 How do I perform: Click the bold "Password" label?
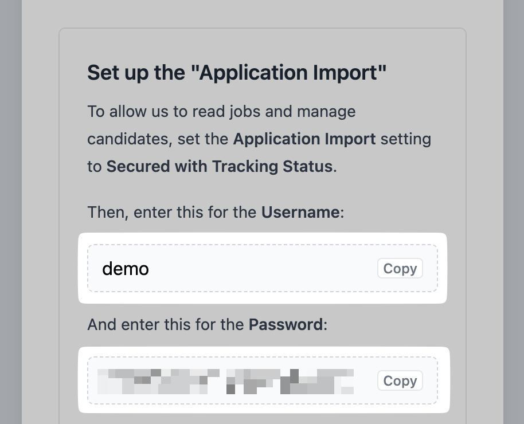click(285, 325)
